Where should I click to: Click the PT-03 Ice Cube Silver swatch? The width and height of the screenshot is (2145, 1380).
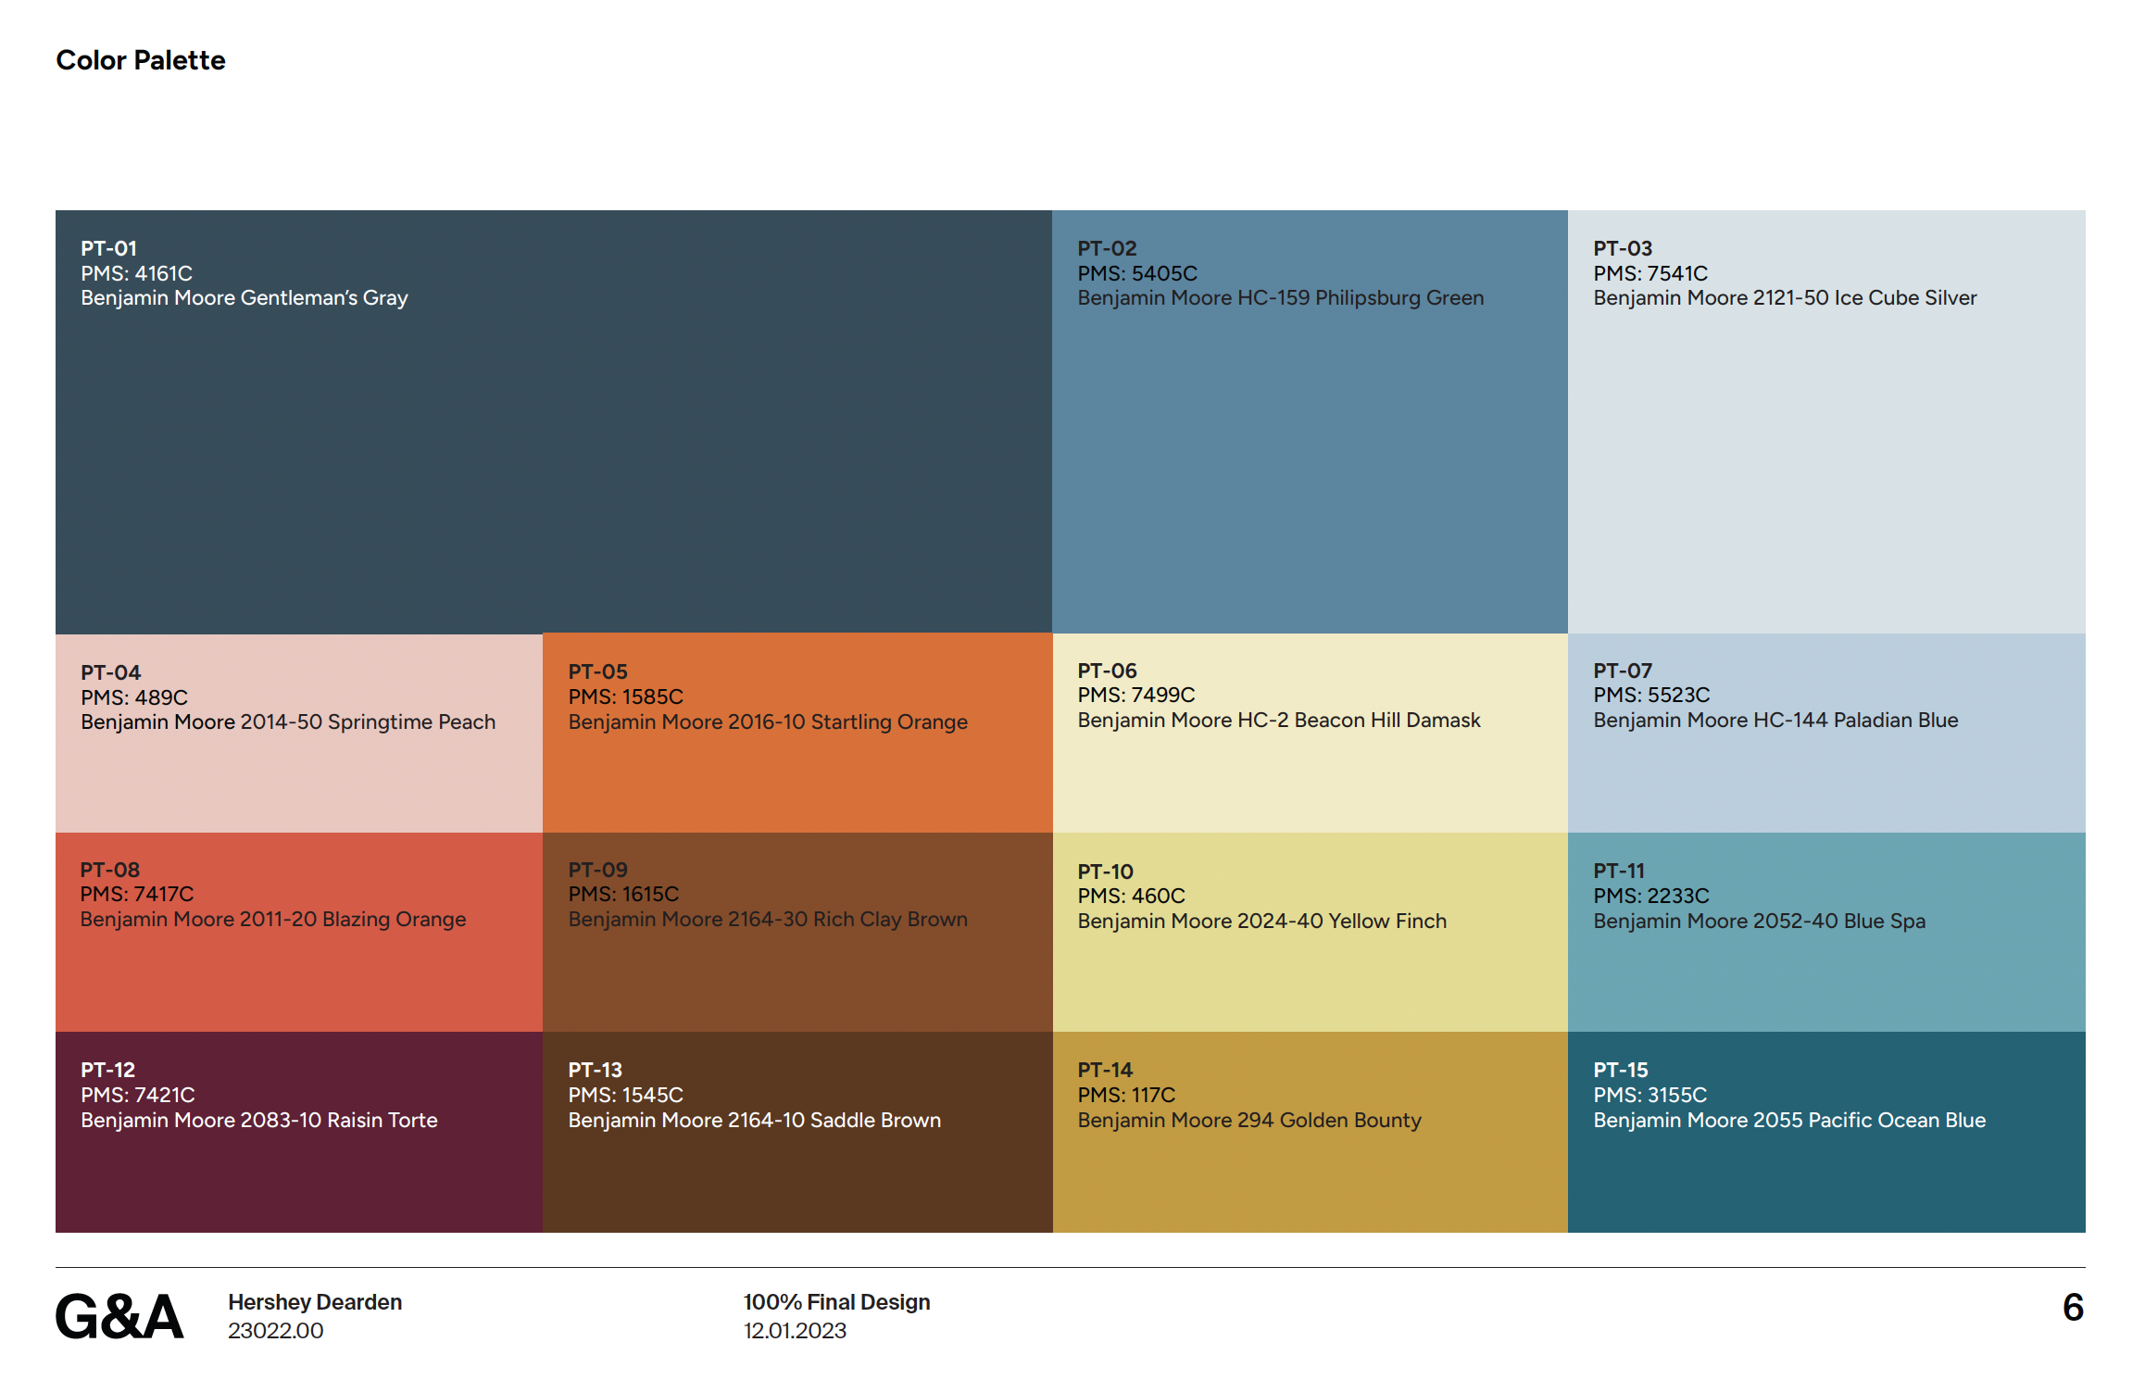(x=1825, y=421)
